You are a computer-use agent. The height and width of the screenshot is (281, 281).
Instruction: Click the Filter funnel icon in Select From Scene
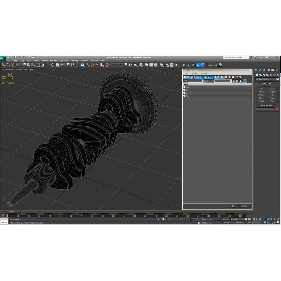click(x=237, y=77)
